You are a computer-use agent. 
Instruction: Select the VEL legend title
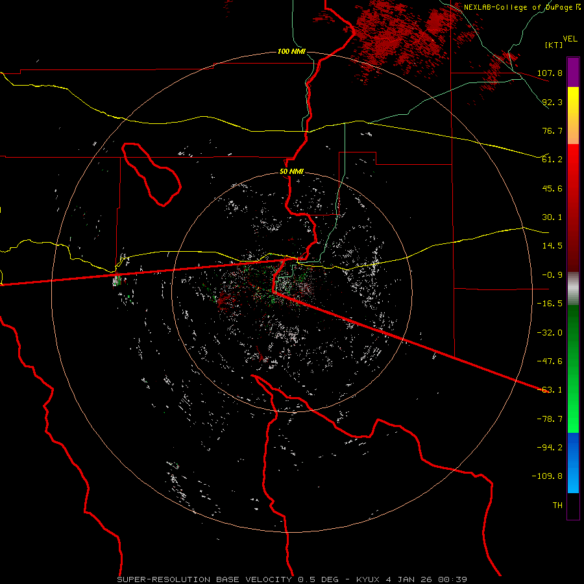tap(570, 39)
